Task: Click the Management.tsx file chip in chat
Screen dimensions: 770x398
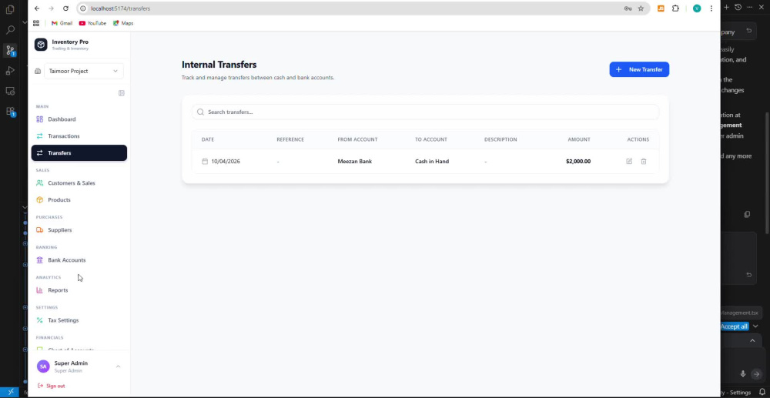Action: pyautogui.click(x=741, y=313)
